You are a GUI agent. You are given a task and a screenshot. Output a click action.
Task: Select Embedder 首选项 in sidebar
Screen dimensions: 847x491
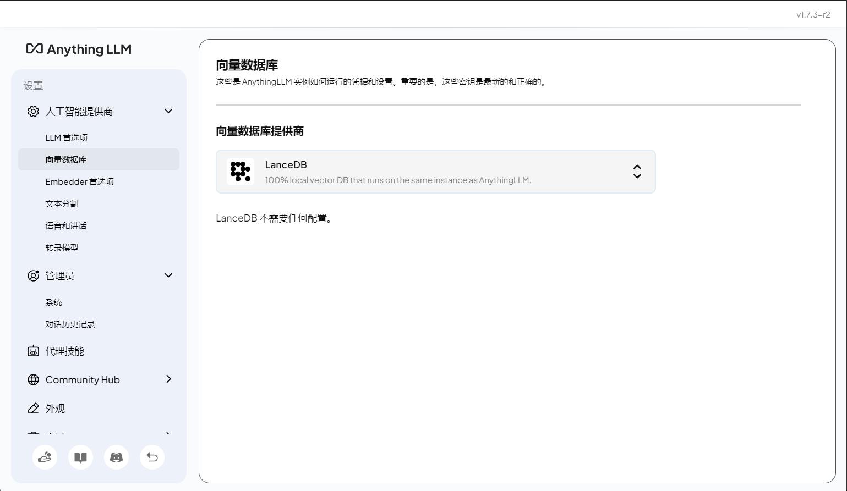[x=79, y=182]
